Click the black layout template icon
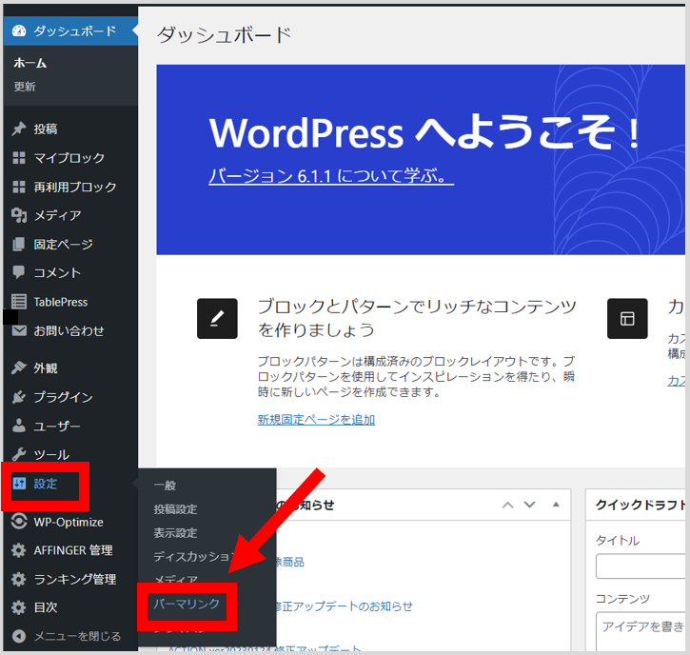Viewport: 690px width, 655px height. 627,319
